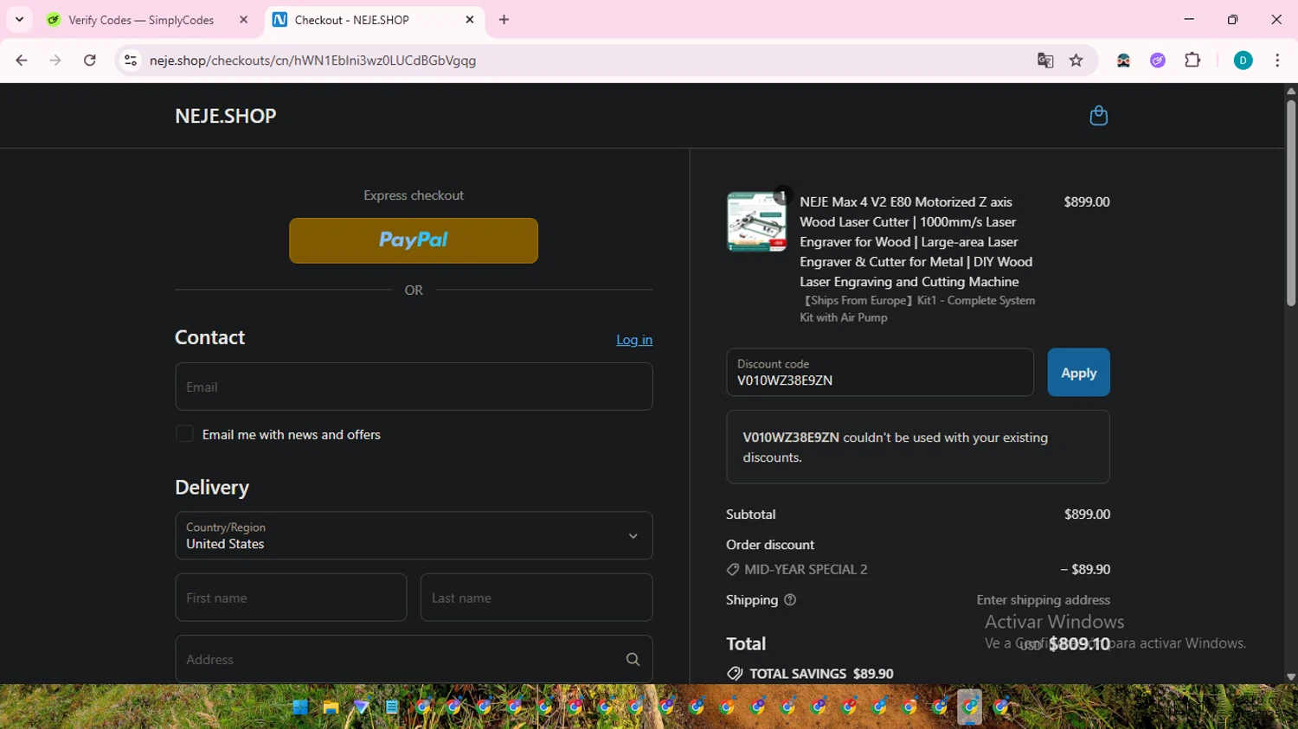Click the highlighted active Chrome taskbar icon
The height and width of the screenshot is (729, 1298).
coord(970,707)
